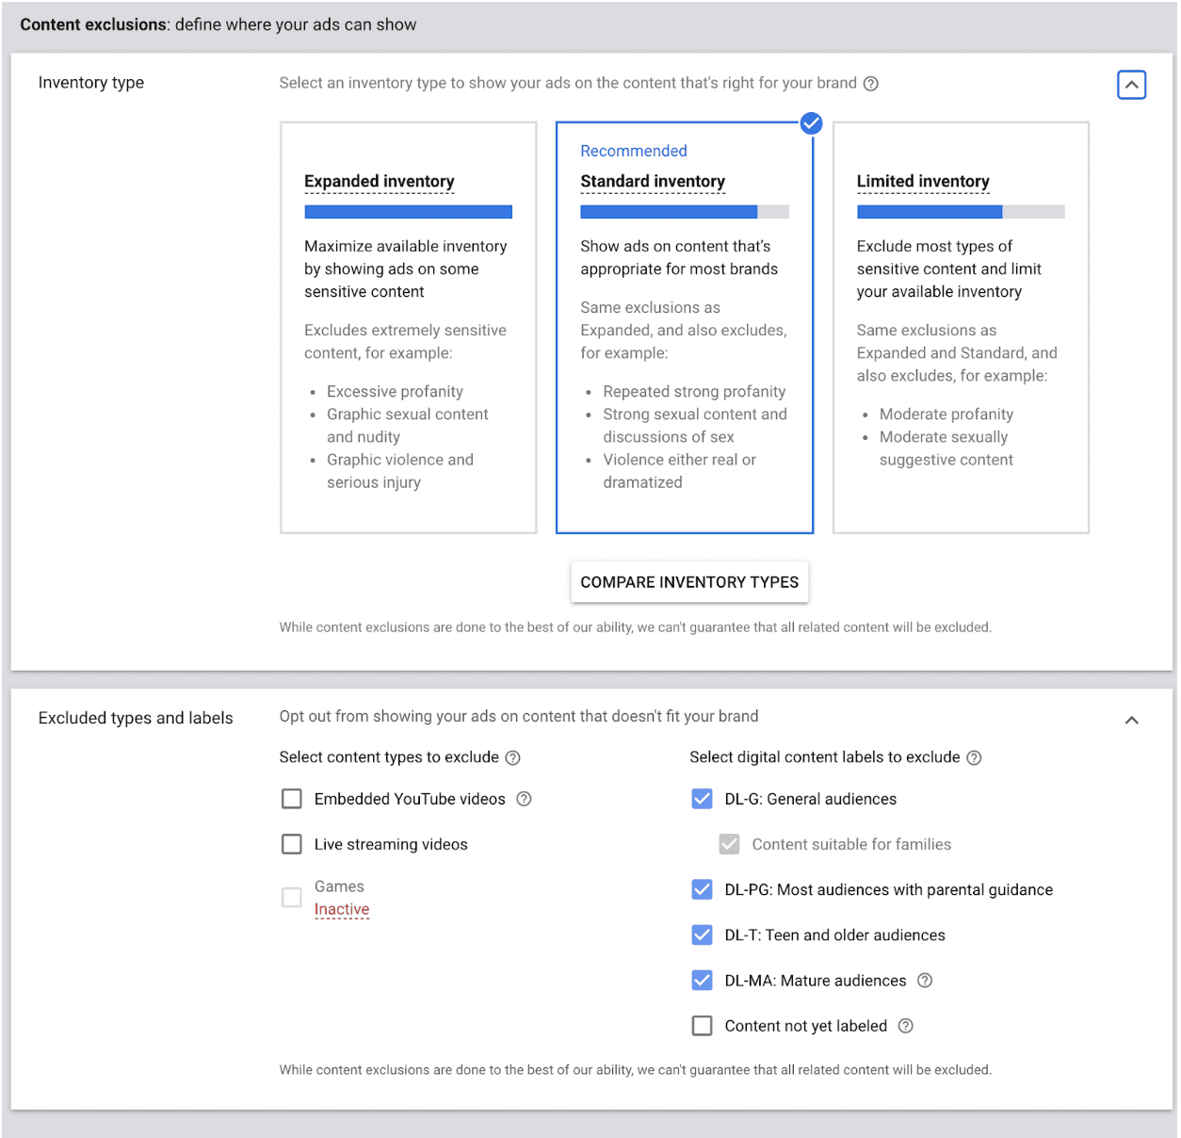Click the blue selected checkmark badge

coord(811,123)
